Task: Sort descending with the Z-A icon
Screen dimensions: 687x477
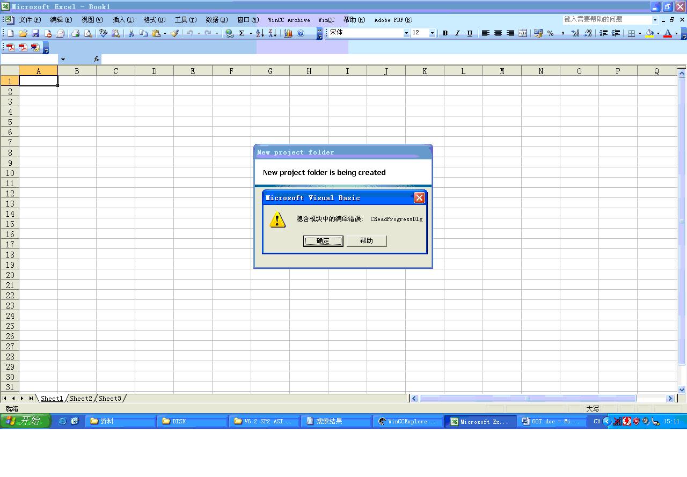Action: tap(273, 33)
